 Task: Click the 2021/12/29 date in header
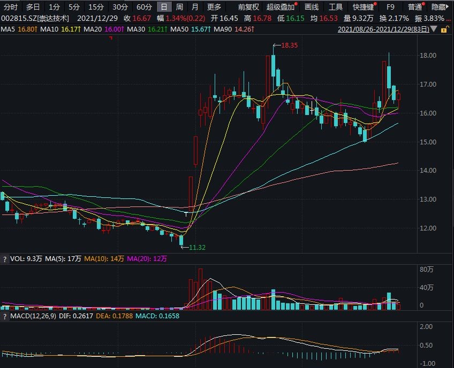coord(97,19)
